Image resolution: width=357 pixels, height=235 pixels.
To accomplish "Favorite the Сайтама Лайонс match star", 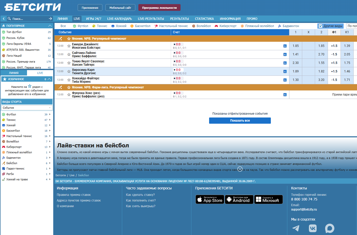I will 69,54.
